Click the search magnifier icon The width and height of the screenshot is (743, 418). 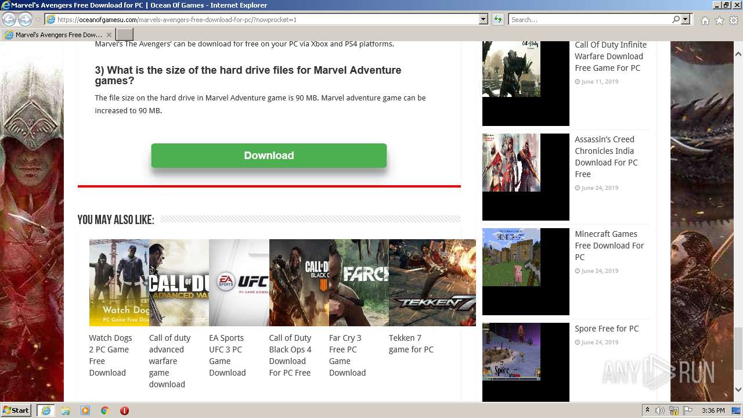[x=676, y=19]
